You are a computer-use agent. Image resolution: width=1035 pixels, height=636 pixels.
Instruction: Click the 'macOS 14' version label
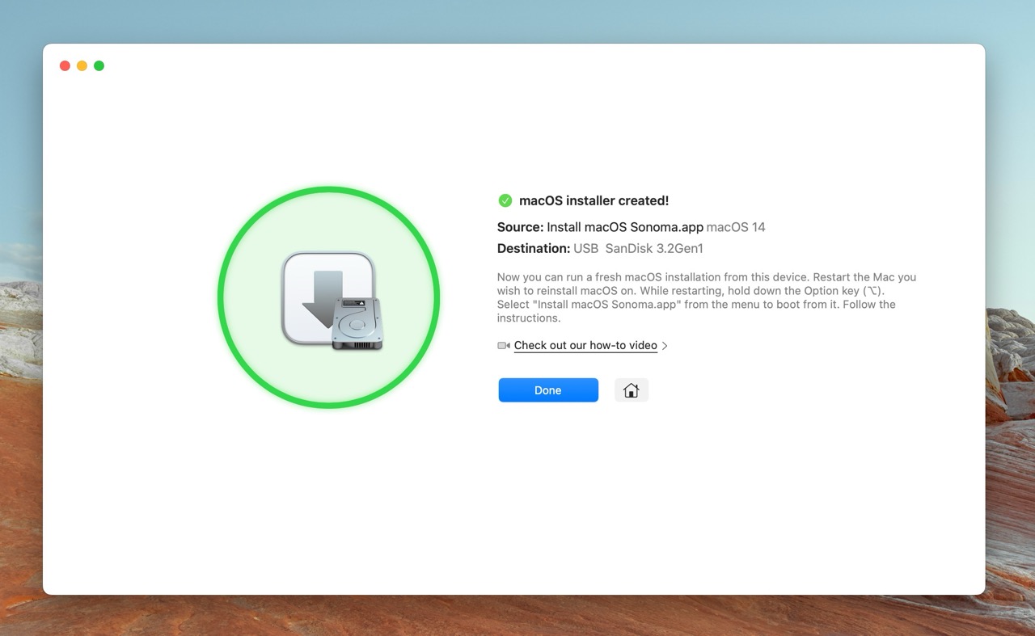(x=736, y=227)
